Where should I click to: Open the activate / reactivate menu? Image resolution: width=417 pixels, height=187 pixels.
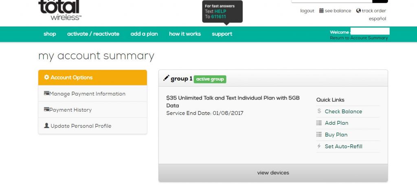(93, 34)
